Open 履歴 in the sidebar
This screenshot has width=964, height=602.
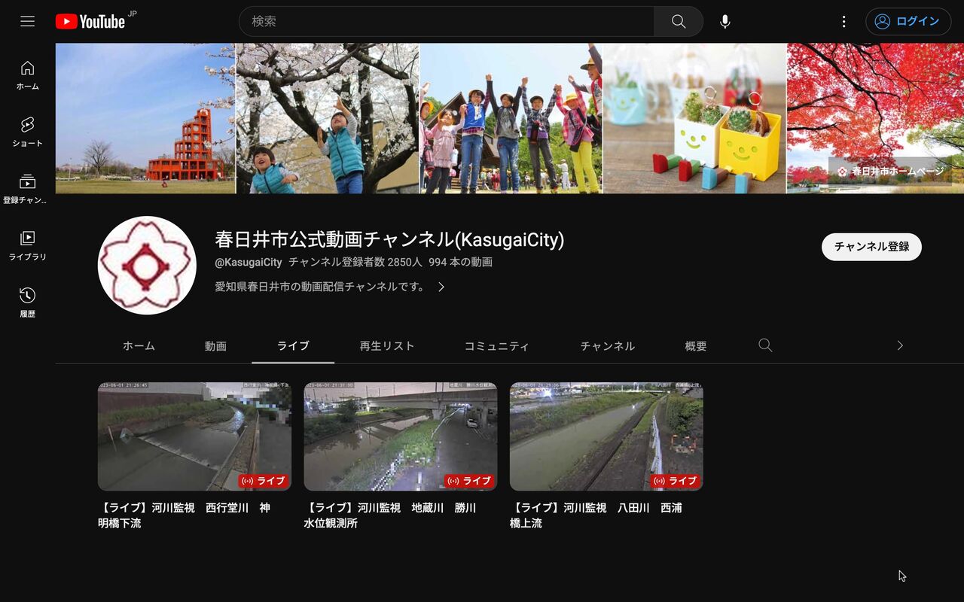(x=28, y=303)
